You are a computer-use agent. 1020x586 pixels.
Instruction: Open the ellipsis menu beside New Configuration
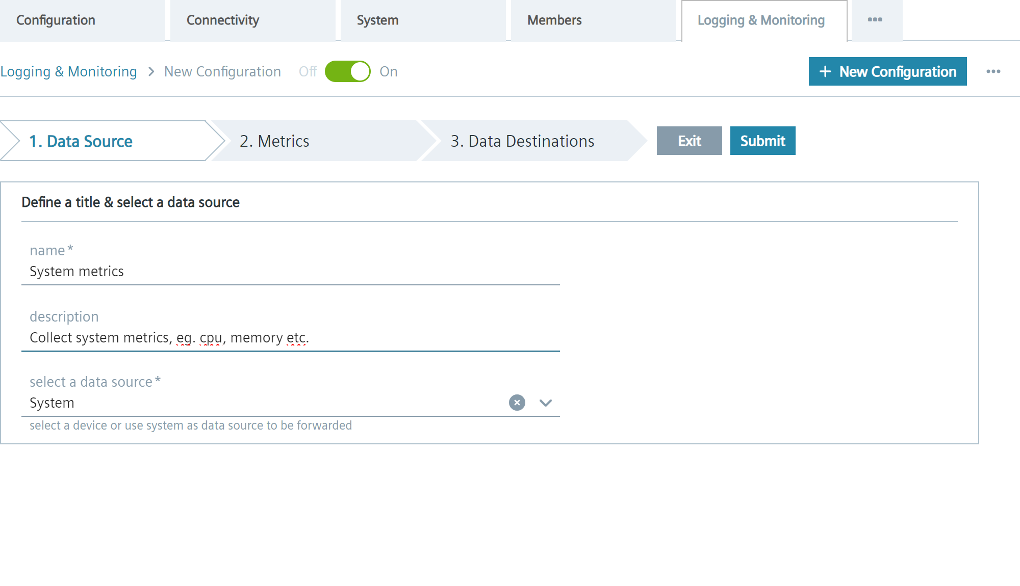pyautogui.click(x=993, y=72)
